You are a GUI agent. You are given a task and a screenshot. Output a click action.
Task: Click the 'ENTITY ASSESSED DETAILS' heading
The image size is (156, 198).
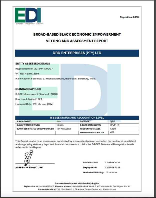[x=33, y=64]
